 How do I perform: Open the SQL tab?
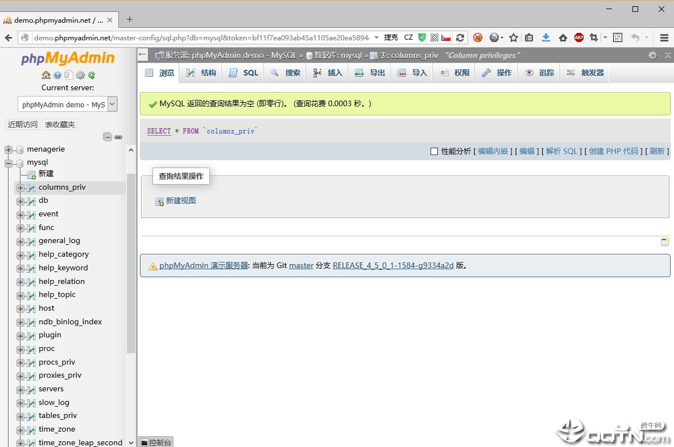[x=243, y=73]
